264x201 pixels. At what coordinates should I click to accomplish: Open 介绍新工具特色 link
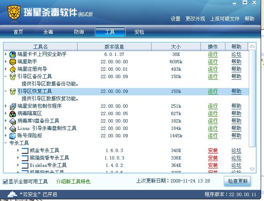[73, 182]
